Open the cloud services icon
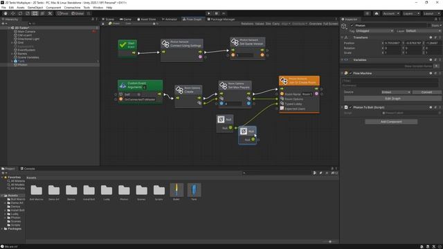 coord(377,14)
